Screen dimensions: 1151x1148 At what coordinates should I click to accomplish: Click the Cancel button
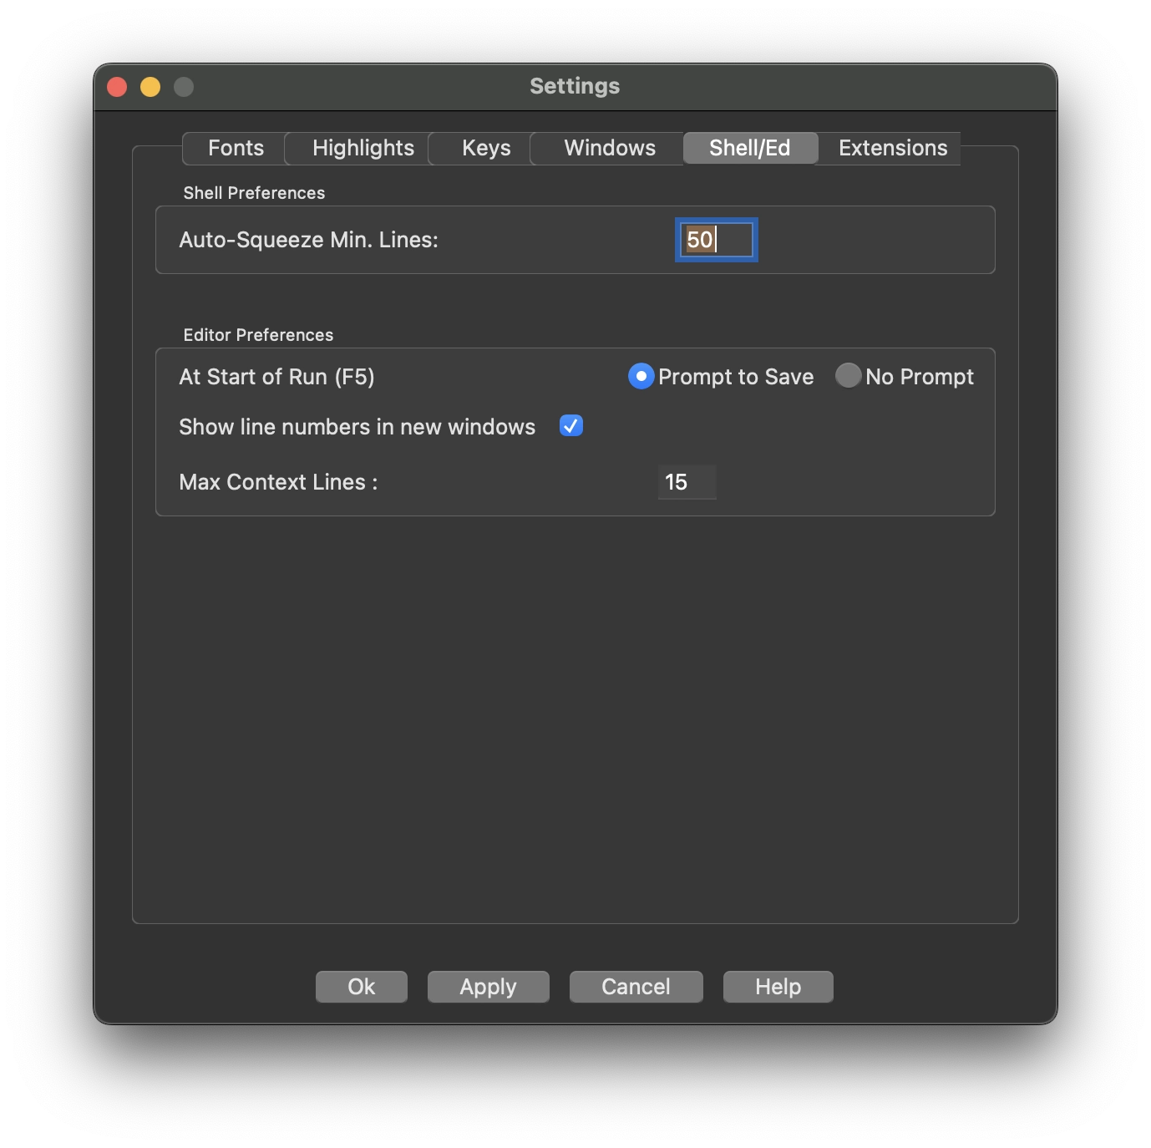pyautogui.click(x=636, y=987)
